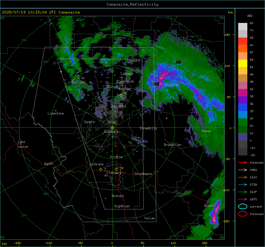Click the Lacombe city label

(127, 74)
